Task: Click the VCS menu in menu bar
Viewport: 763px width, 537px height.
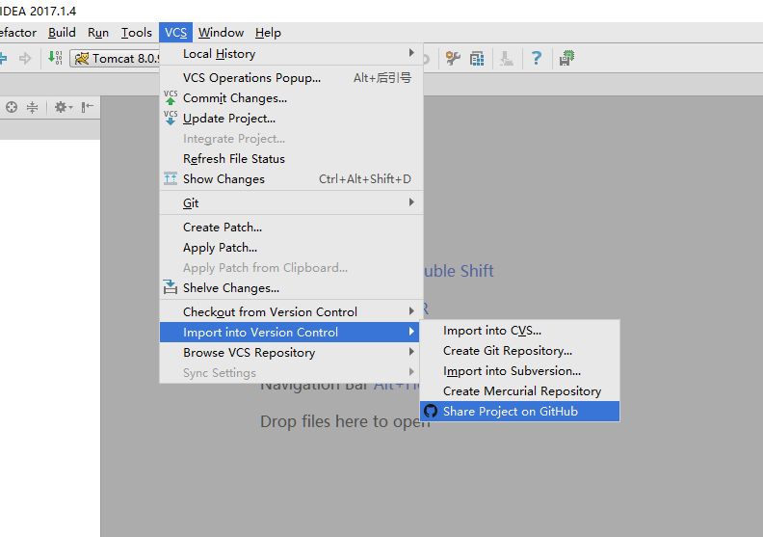Action: 175,33
